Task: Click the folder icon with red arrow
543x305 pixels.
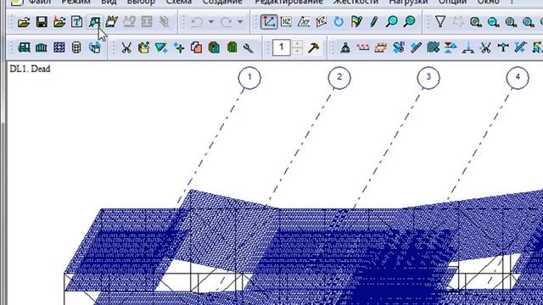Action: click(59, 22)
